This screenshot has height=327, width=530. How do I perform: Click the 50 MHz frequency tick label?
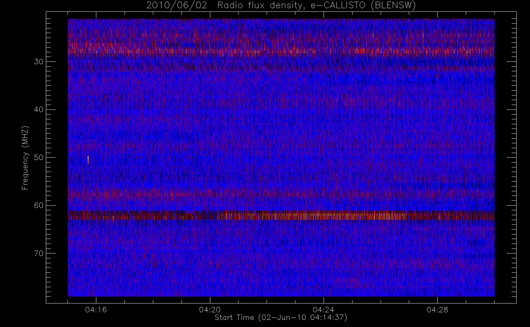click(x=39, y=158)
